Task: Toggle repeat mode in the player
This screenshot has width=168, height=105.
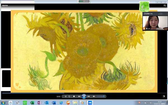Action: tap(69, 96)
